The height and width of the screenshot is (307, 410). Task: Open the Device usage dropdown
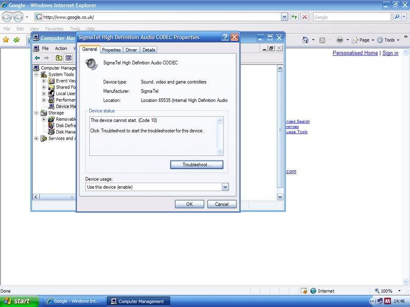[x=225, y=187]
